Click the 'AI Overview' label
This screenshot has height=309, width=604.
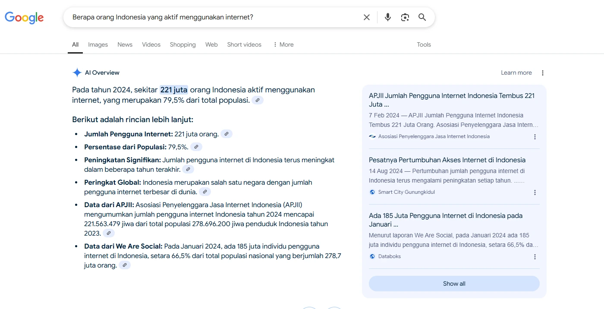102,73
